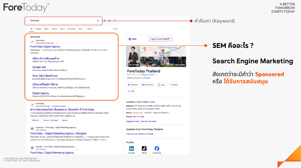Open the LinkedIn profile icon

tap(131, 149)
